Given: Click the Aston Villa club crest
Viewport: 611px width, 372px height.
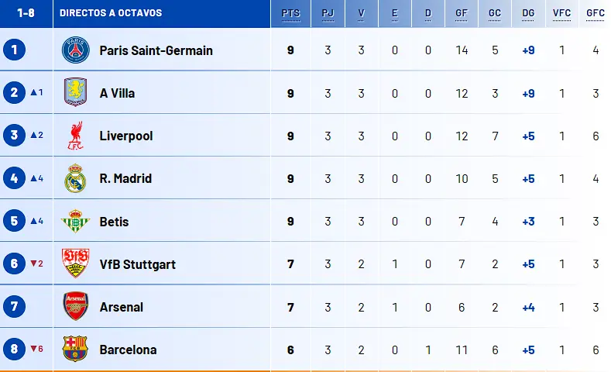Looking at the screenshot, I should [x=76, y=92].
